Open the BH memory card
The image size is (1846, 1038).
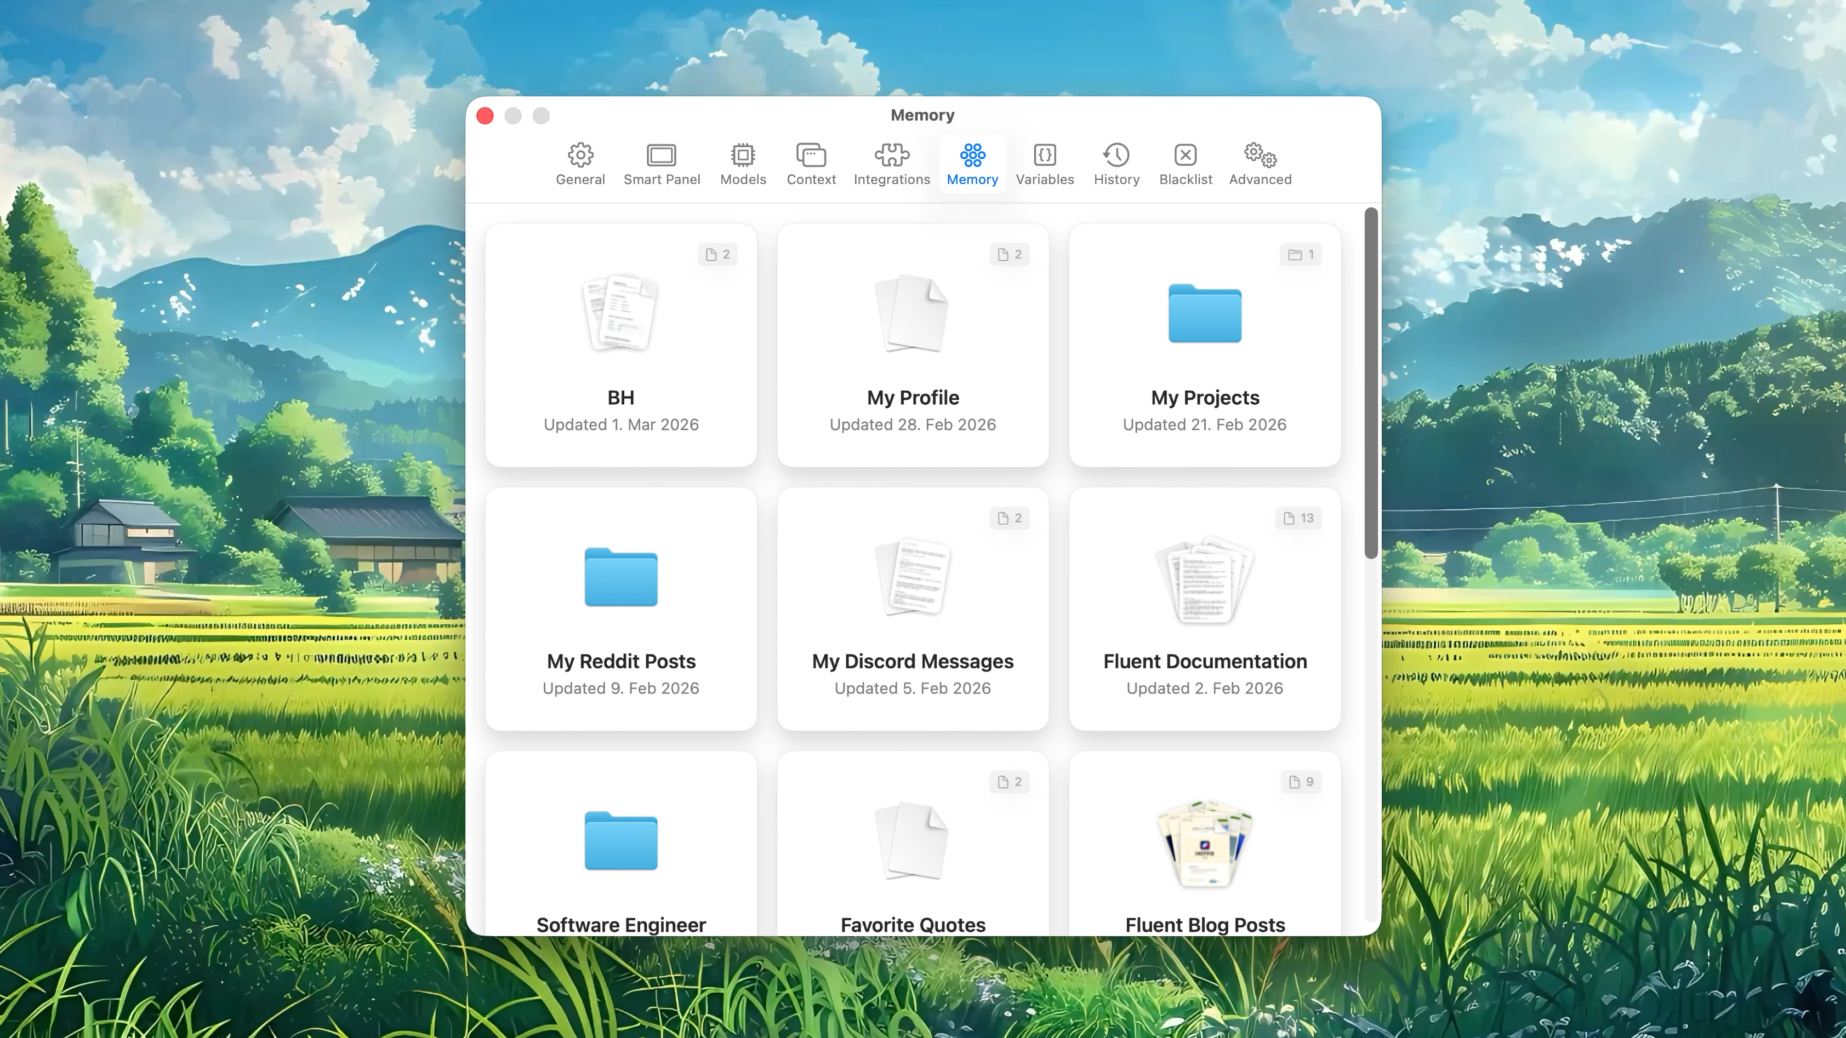[x=620, y=345]
